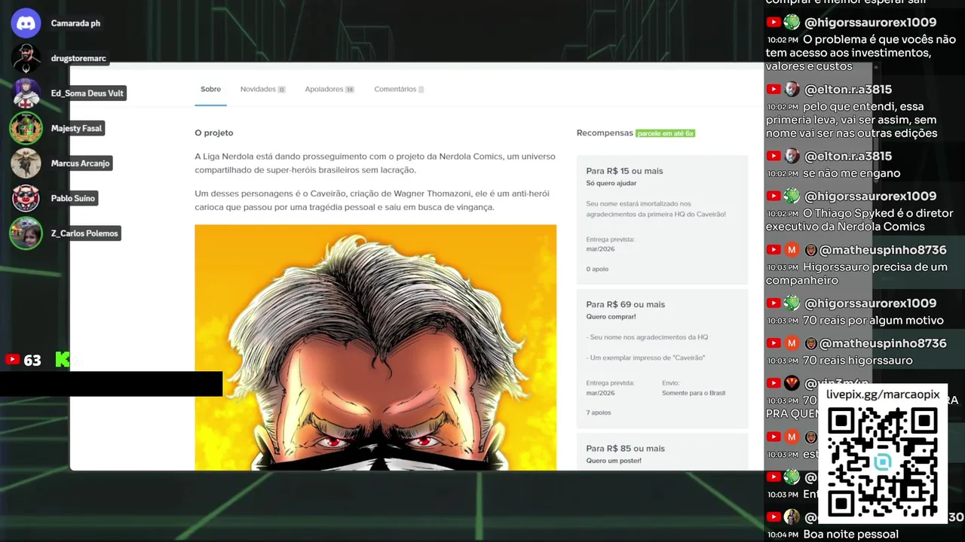Image resolution: width=965 pixels, height=542 pixels.
Task: Click @higorssaurorex1009 on 'Thiago Spyked' message
Action: [x=870, y=196]
